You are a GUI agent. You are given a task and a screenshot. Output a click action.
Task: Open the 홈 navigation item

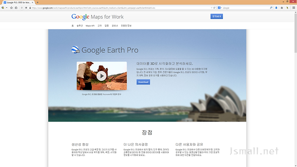pos(73,26)
